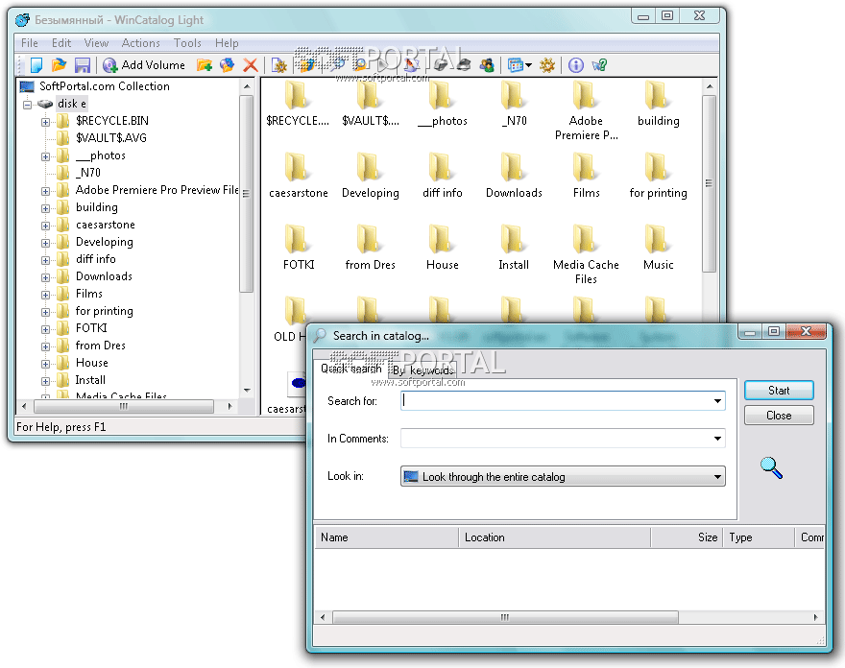Screen dimensions: 845x668
Task: Click the caesarstone folder icon in file pane
Action: 296,166
